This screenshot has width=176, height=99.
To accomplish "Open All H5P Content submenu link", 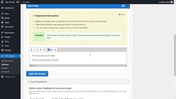I will pos(7,61).
